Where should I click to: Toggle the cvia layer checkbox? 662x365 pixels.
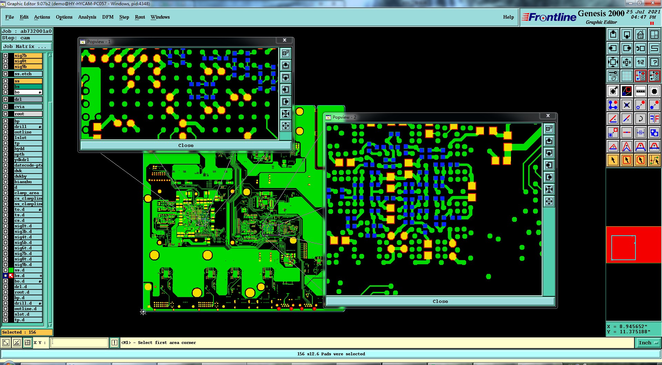point(6,107)
